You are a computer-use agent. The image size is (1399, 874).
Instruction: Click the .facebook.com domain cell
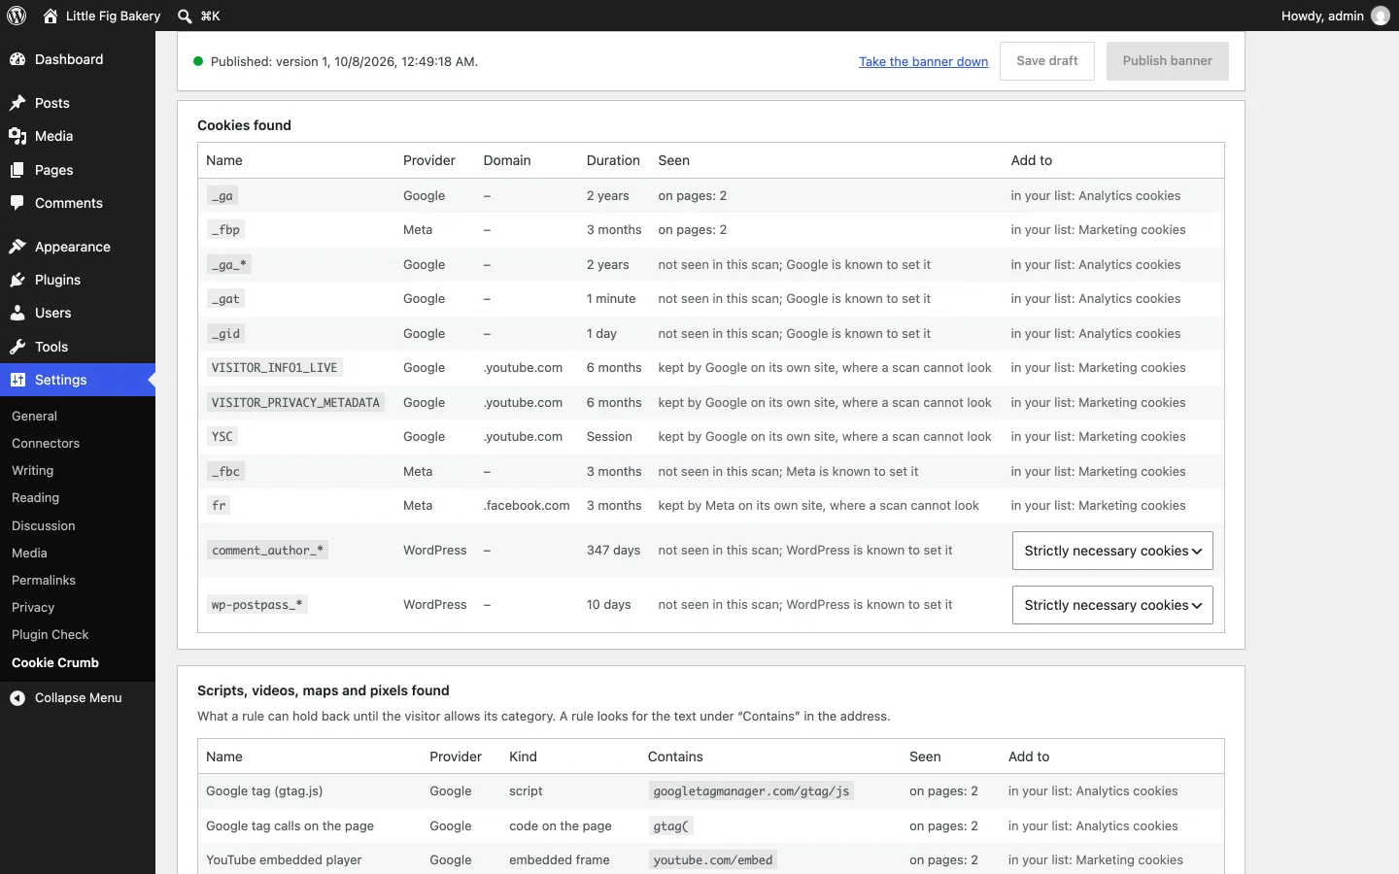coord(527,506)
